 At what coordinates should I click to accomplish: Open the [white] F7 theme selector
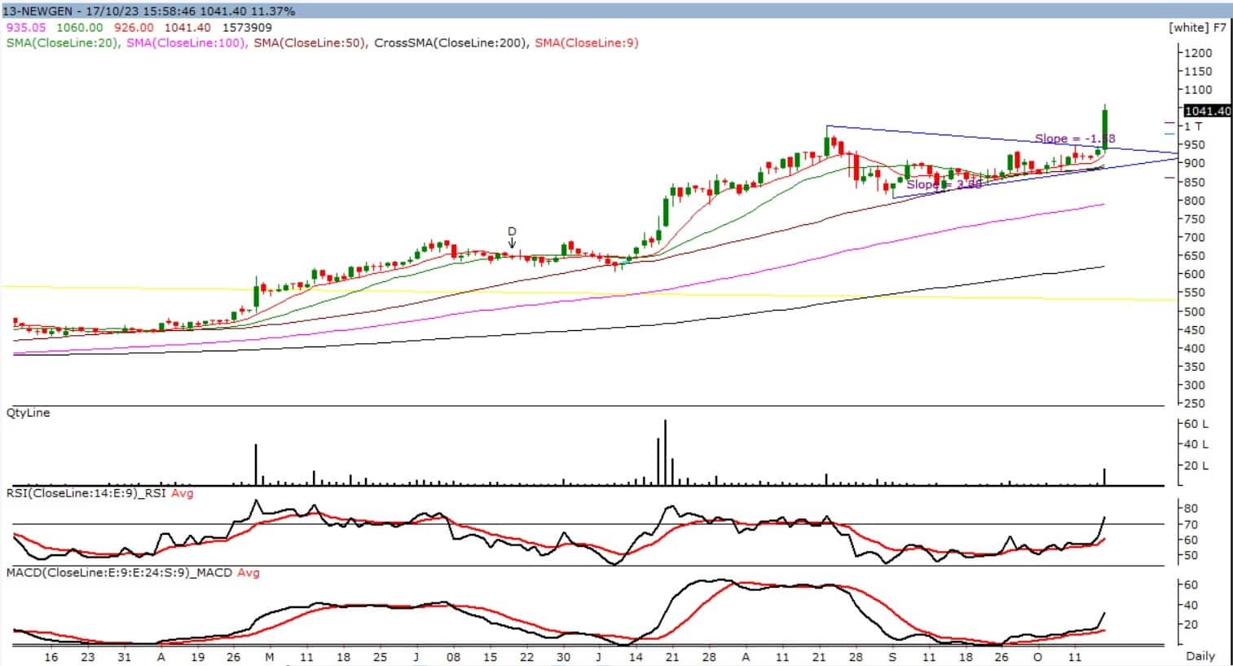click(x=1197, y=27)
